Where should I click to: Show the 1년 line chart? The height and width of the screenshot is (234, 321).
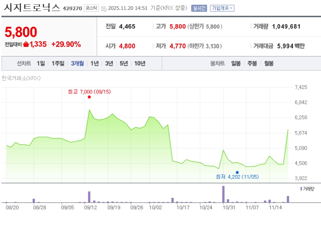[95, 63]
